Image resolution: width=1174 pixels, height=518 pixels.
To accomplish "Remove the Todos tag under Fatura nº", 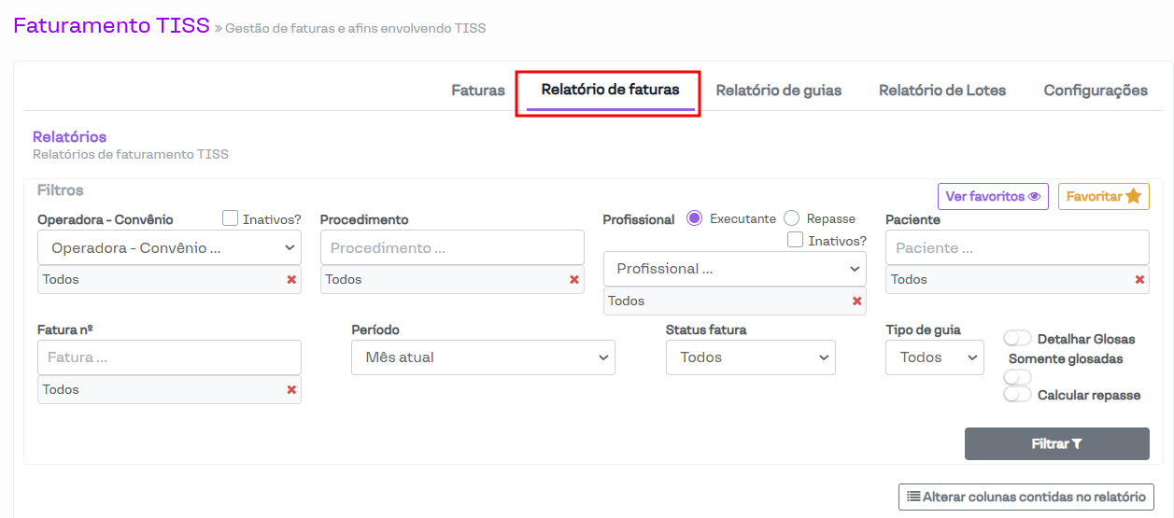I will 291,390.
